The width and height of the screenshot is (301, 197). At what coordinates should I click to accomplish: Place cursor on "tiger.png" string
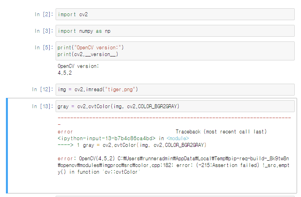click(120, 90)
